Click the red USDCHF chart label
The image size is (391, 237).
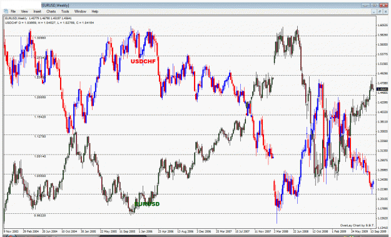click(143, 61)
